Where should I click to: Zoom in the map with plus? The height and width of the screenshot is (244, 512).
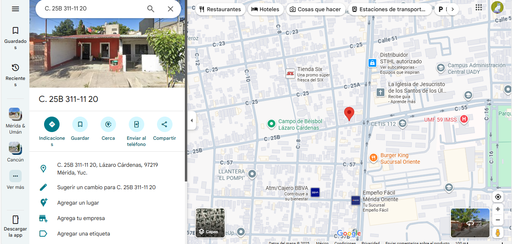tap(498, 209)
